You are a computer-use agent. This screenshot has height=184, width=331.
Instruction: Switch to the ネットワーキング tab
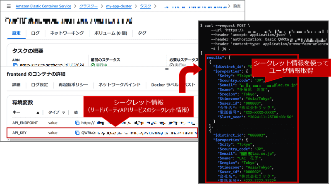[x=67, y=33]
